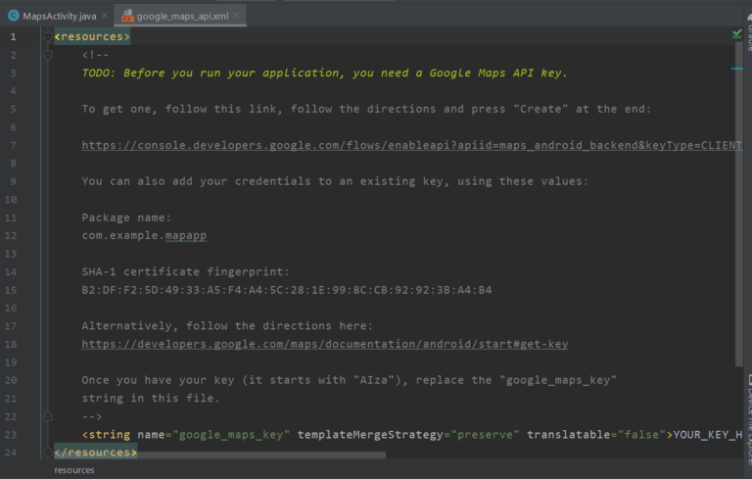Click the MapsActivity Java class icon

(14, 16)
